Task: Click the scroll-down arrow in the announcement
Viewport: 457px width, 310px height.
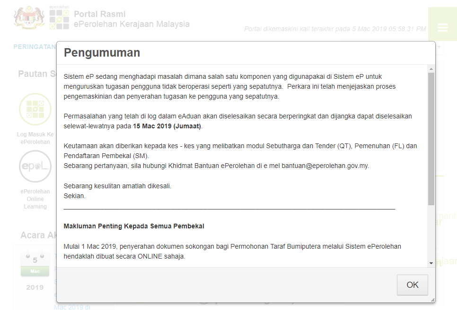Action: [431, 263]
